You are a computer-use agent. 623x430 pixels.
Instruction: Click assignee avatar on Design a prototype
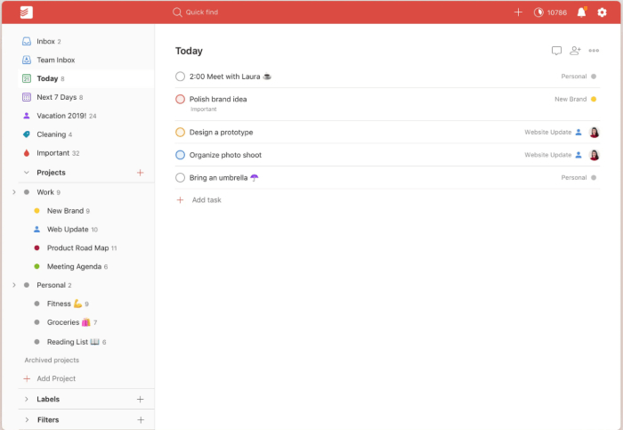click(x=594, y=133)
